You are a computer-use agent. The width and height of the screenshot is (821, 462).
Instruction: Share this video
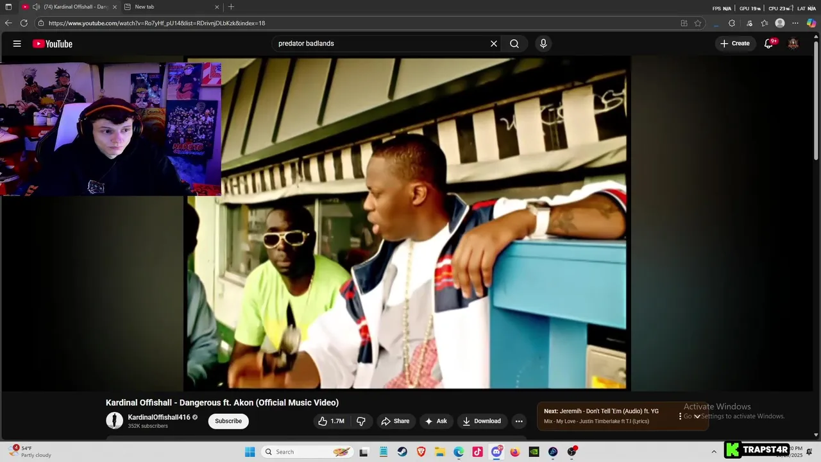(x=395, y=421)
